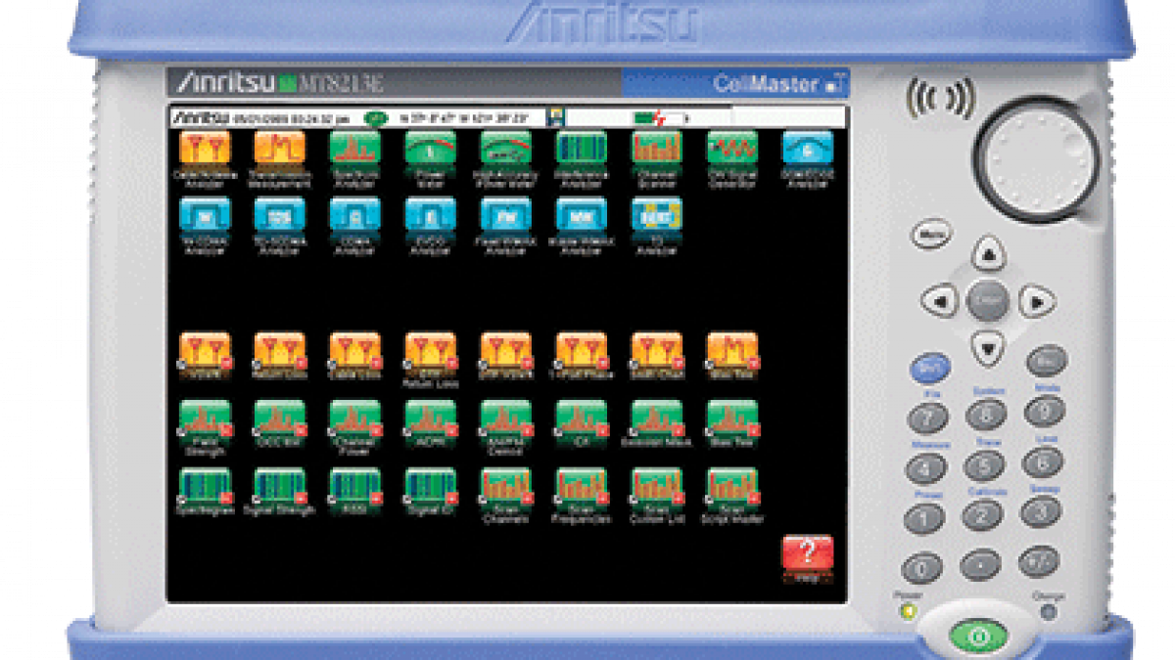Hit the green power button
This screenshot has width=1175, height=660.
pyautogui.click(x=976, y=636)
